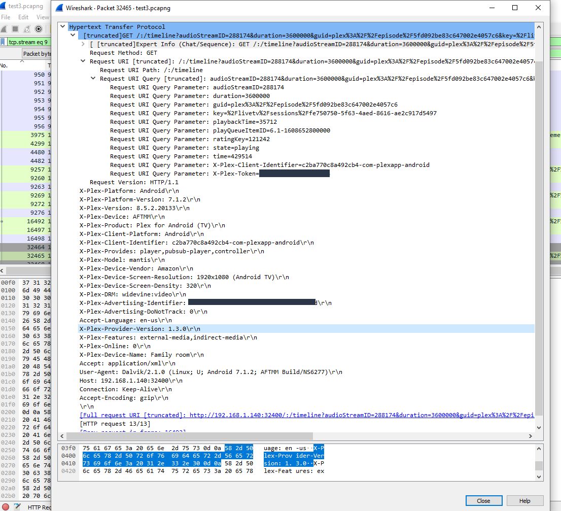Expand the Expert Info (Chat/Sequence) node
This screenshot has height=511, width=561.
(x=83, y=44)
